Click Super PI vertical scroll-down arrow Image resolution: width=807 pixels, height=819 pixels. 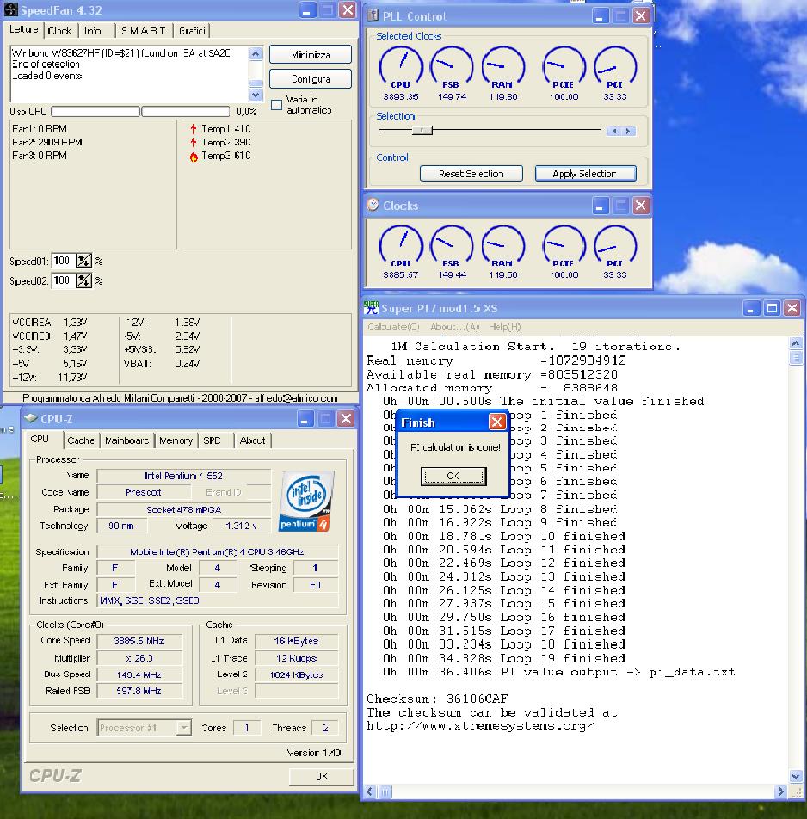796,776
